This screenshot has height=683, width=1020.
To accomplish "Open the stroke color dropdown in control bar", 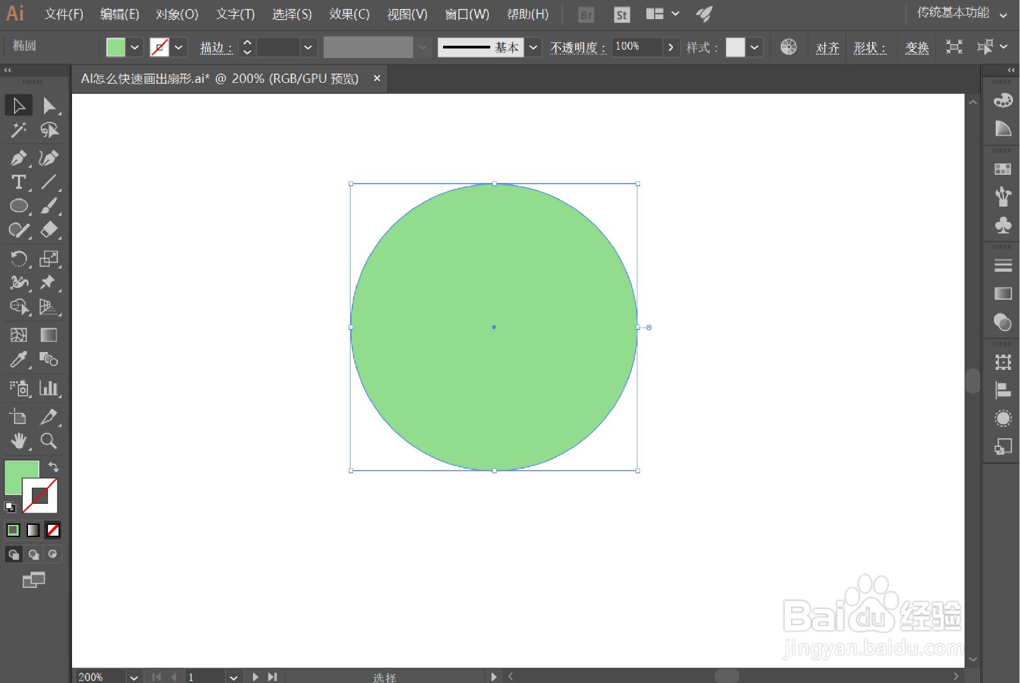I will (178, 47).
